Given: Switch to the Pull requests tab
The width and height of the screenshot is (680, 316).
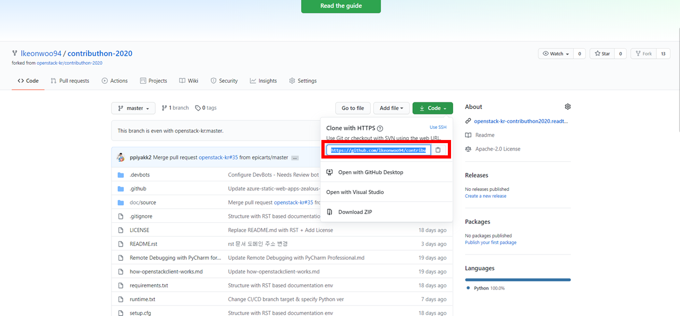Looking at the screenshot, I should [70, 81].
